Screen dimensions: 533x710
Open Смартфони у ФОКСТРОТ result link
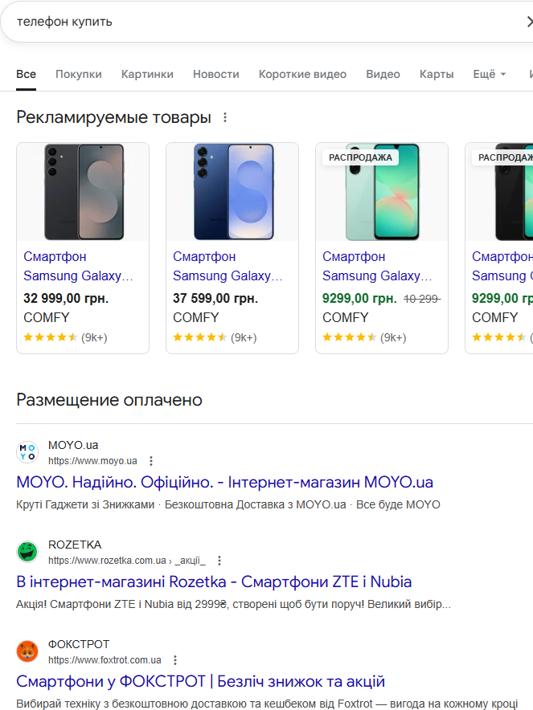tap(200, 682)
